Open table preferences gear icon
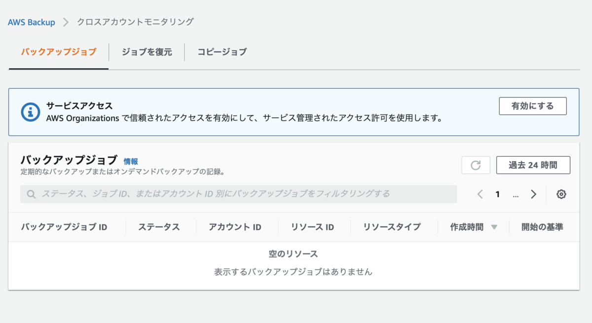Screen dimensions: 592x323 pyautogui.click(x=561, y=194)
